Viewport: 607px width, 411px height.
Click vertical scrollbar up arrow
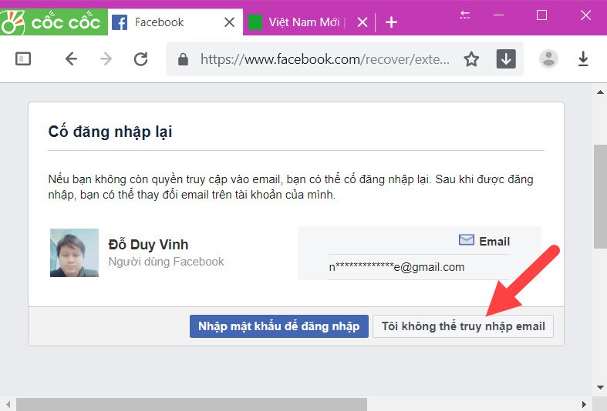600,92
